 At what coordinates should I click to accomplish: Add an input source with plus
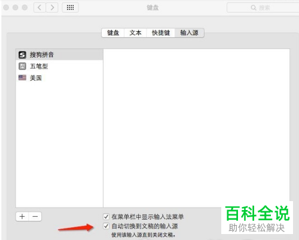point(22,217)
